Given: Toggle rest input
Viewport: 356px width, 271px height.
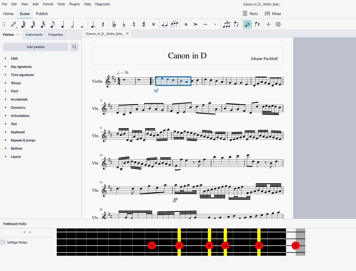Looking at the screenshot, I should pos(103,24).
